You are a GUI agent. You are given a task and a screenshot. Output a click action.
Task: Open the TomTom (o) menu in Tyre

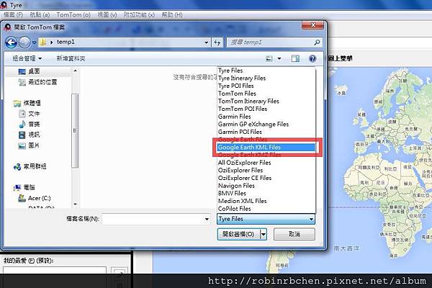73,15
